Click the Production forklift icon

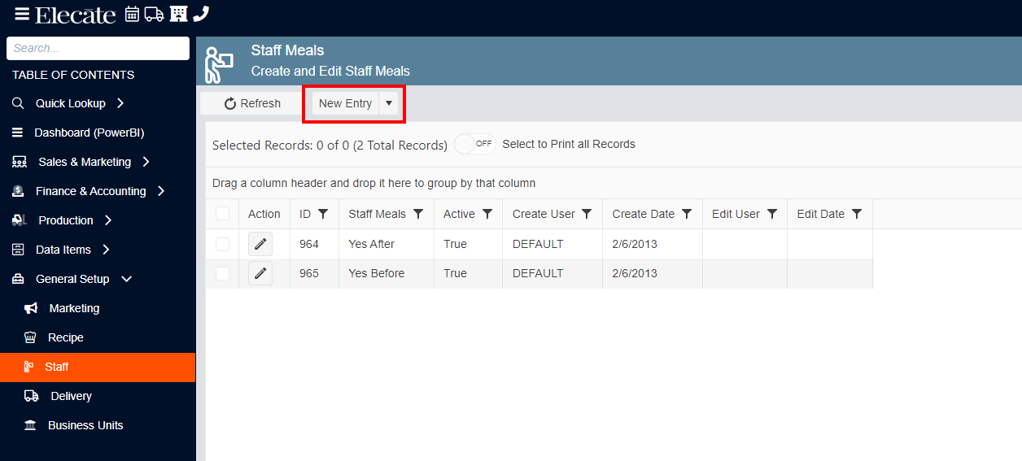pyautogui.click(x=20, y=220)
